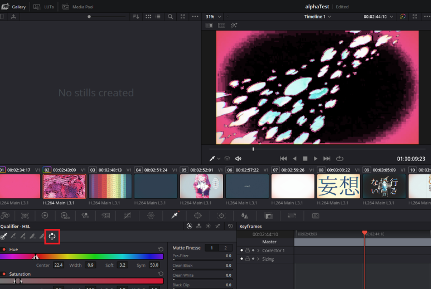Image resolution: width=431 pixels, height=289 pixels.
Task: Reset the entire Qualifier palette
Action: pos(231,226)
